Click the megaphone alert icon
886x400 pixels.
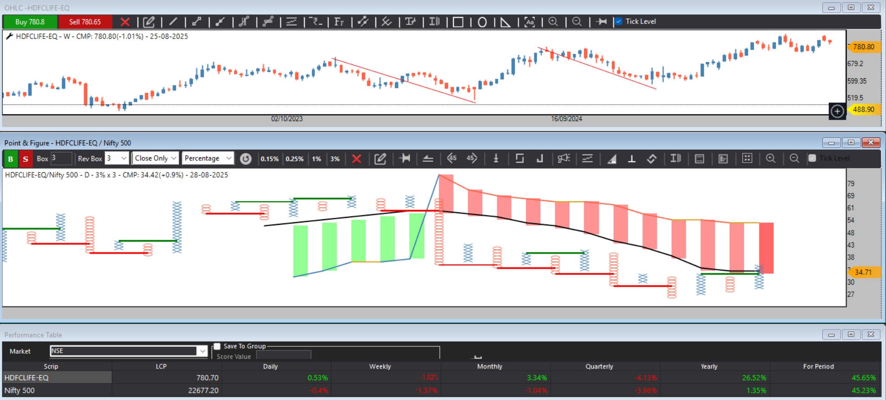563,159
